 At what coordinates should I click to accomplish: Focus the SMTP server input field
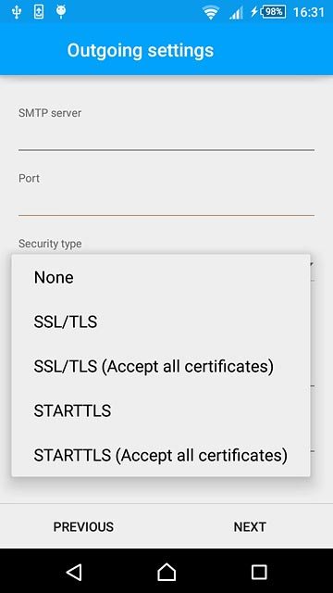tap(166, 137)
